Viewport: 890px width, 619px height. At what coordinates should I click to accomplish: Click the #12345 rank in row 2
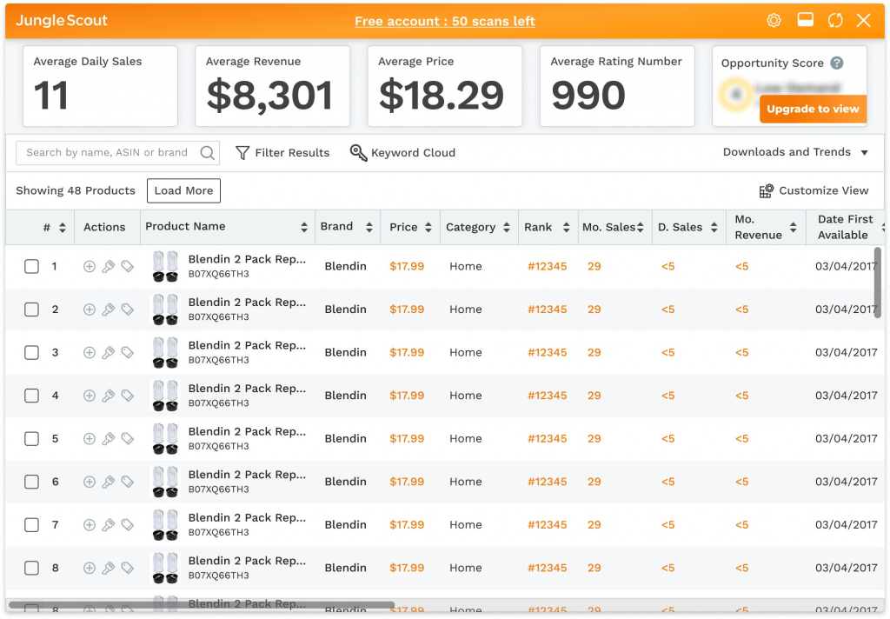click(548, 309)
